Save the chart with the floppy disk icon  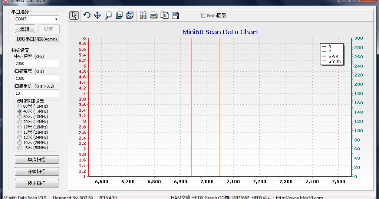click(x=175, y=15)
